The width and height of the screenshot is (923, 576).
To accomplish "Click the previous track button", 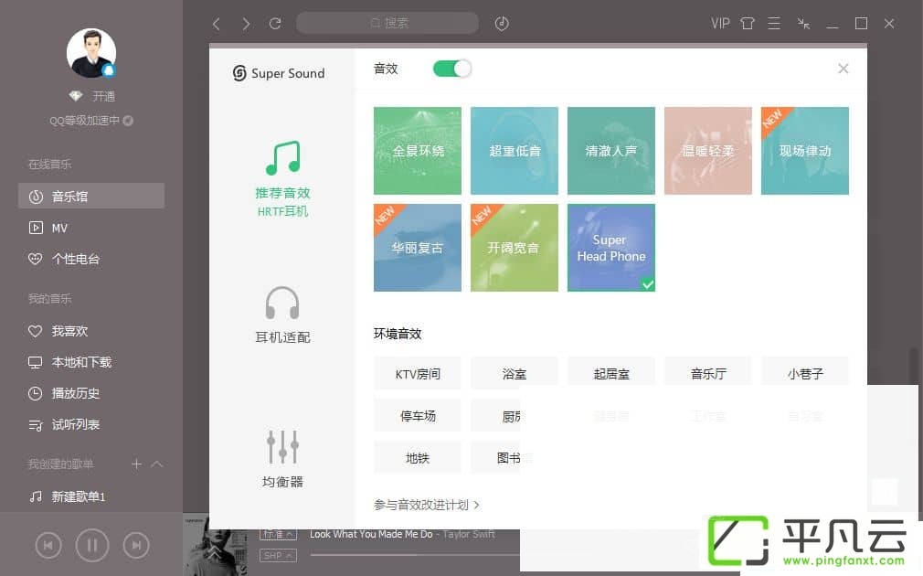I will 48,546.
